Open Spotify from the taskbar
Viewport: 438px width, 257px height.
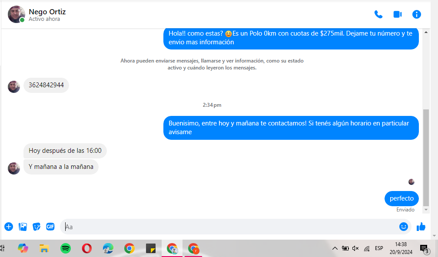tap(66, 248)
